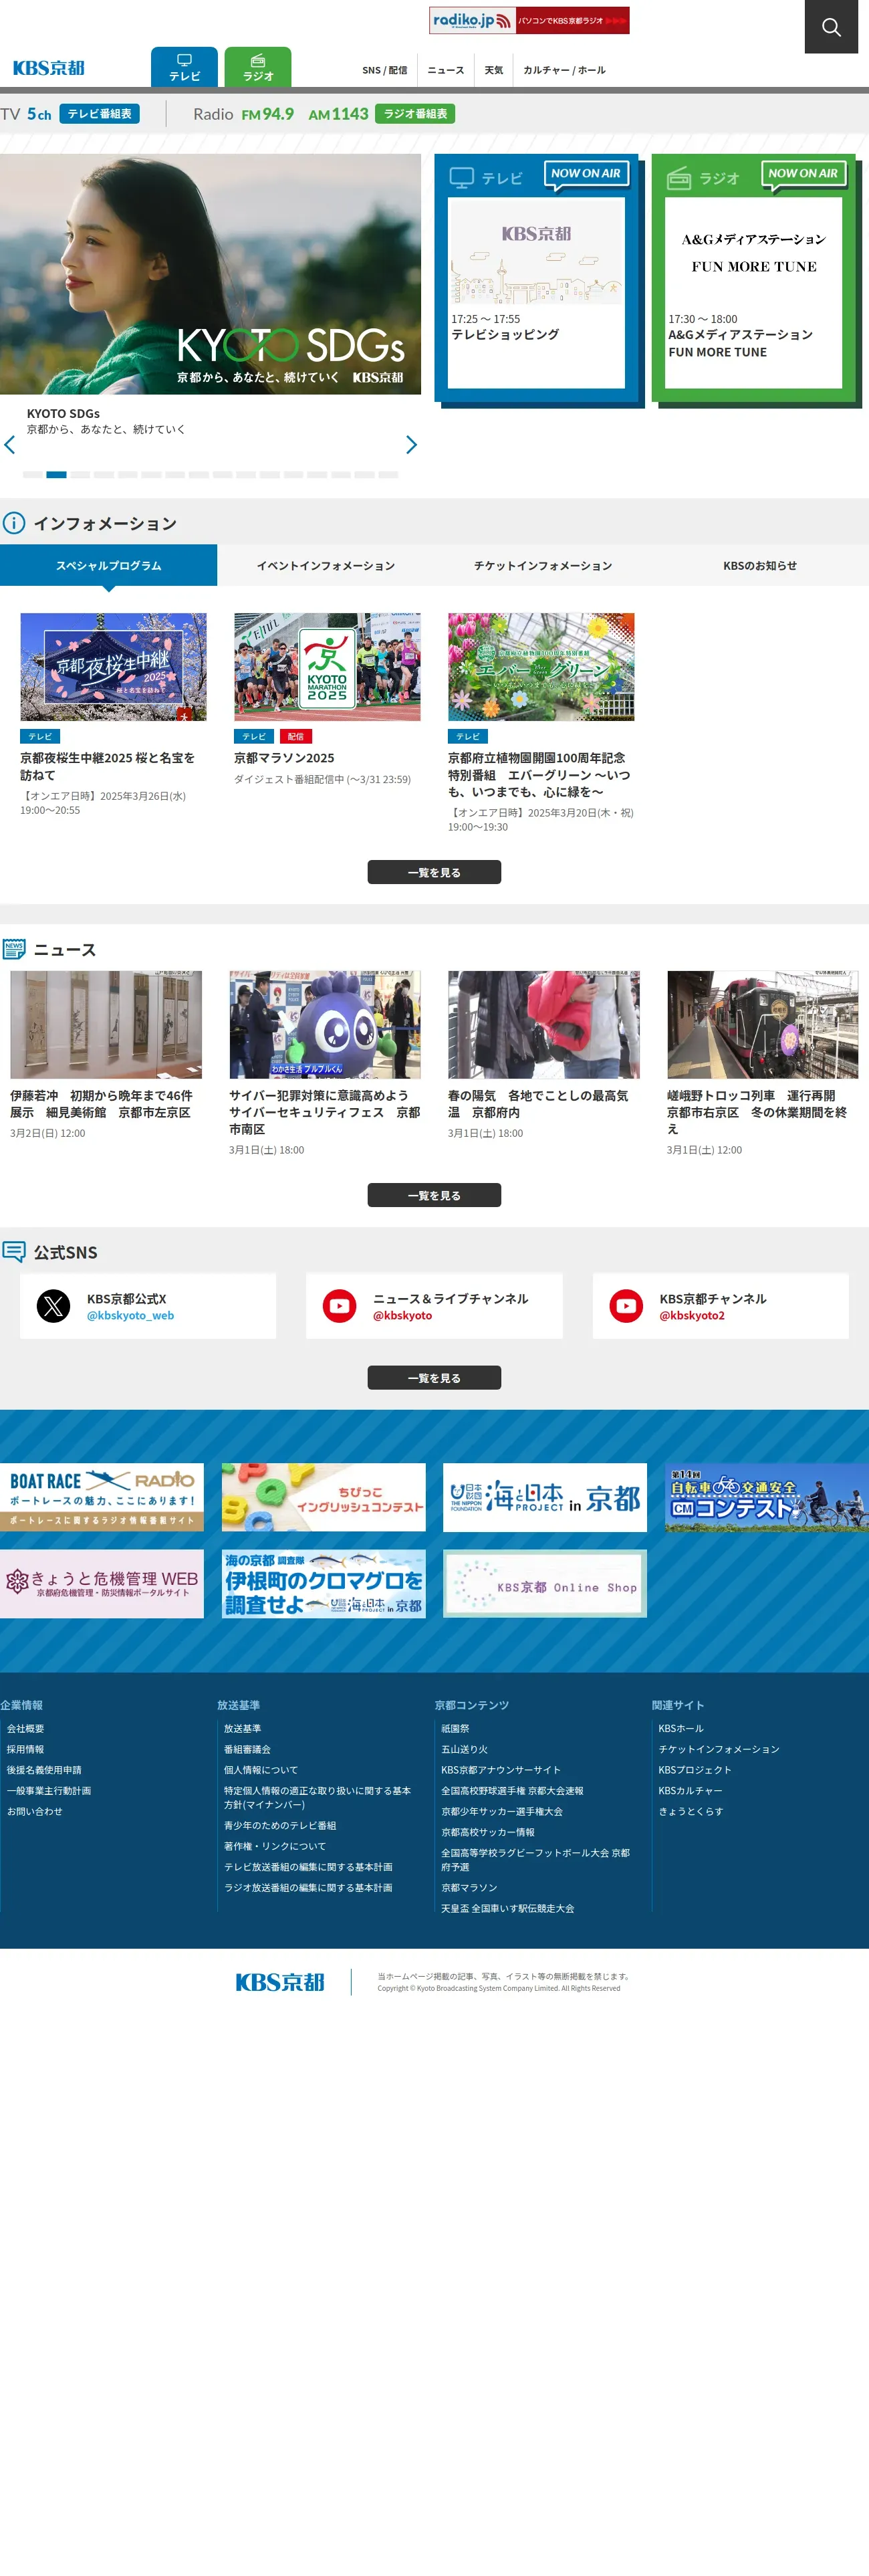Click the KBS Kyoto header logo
The image size is (869, 2576).
(x=48, y=68)
